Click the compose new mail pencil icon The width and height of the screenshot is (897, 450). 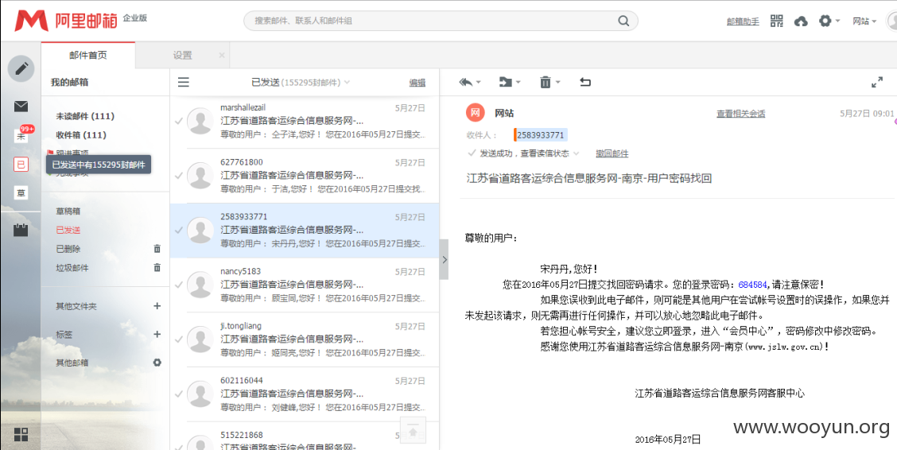click(x=21, y=68)
